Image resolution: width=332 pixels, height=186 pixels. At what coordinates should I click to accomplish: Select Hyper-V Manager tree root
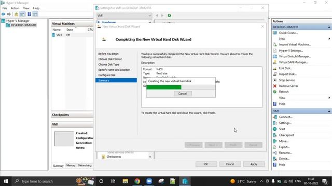[x=18, y=21]
